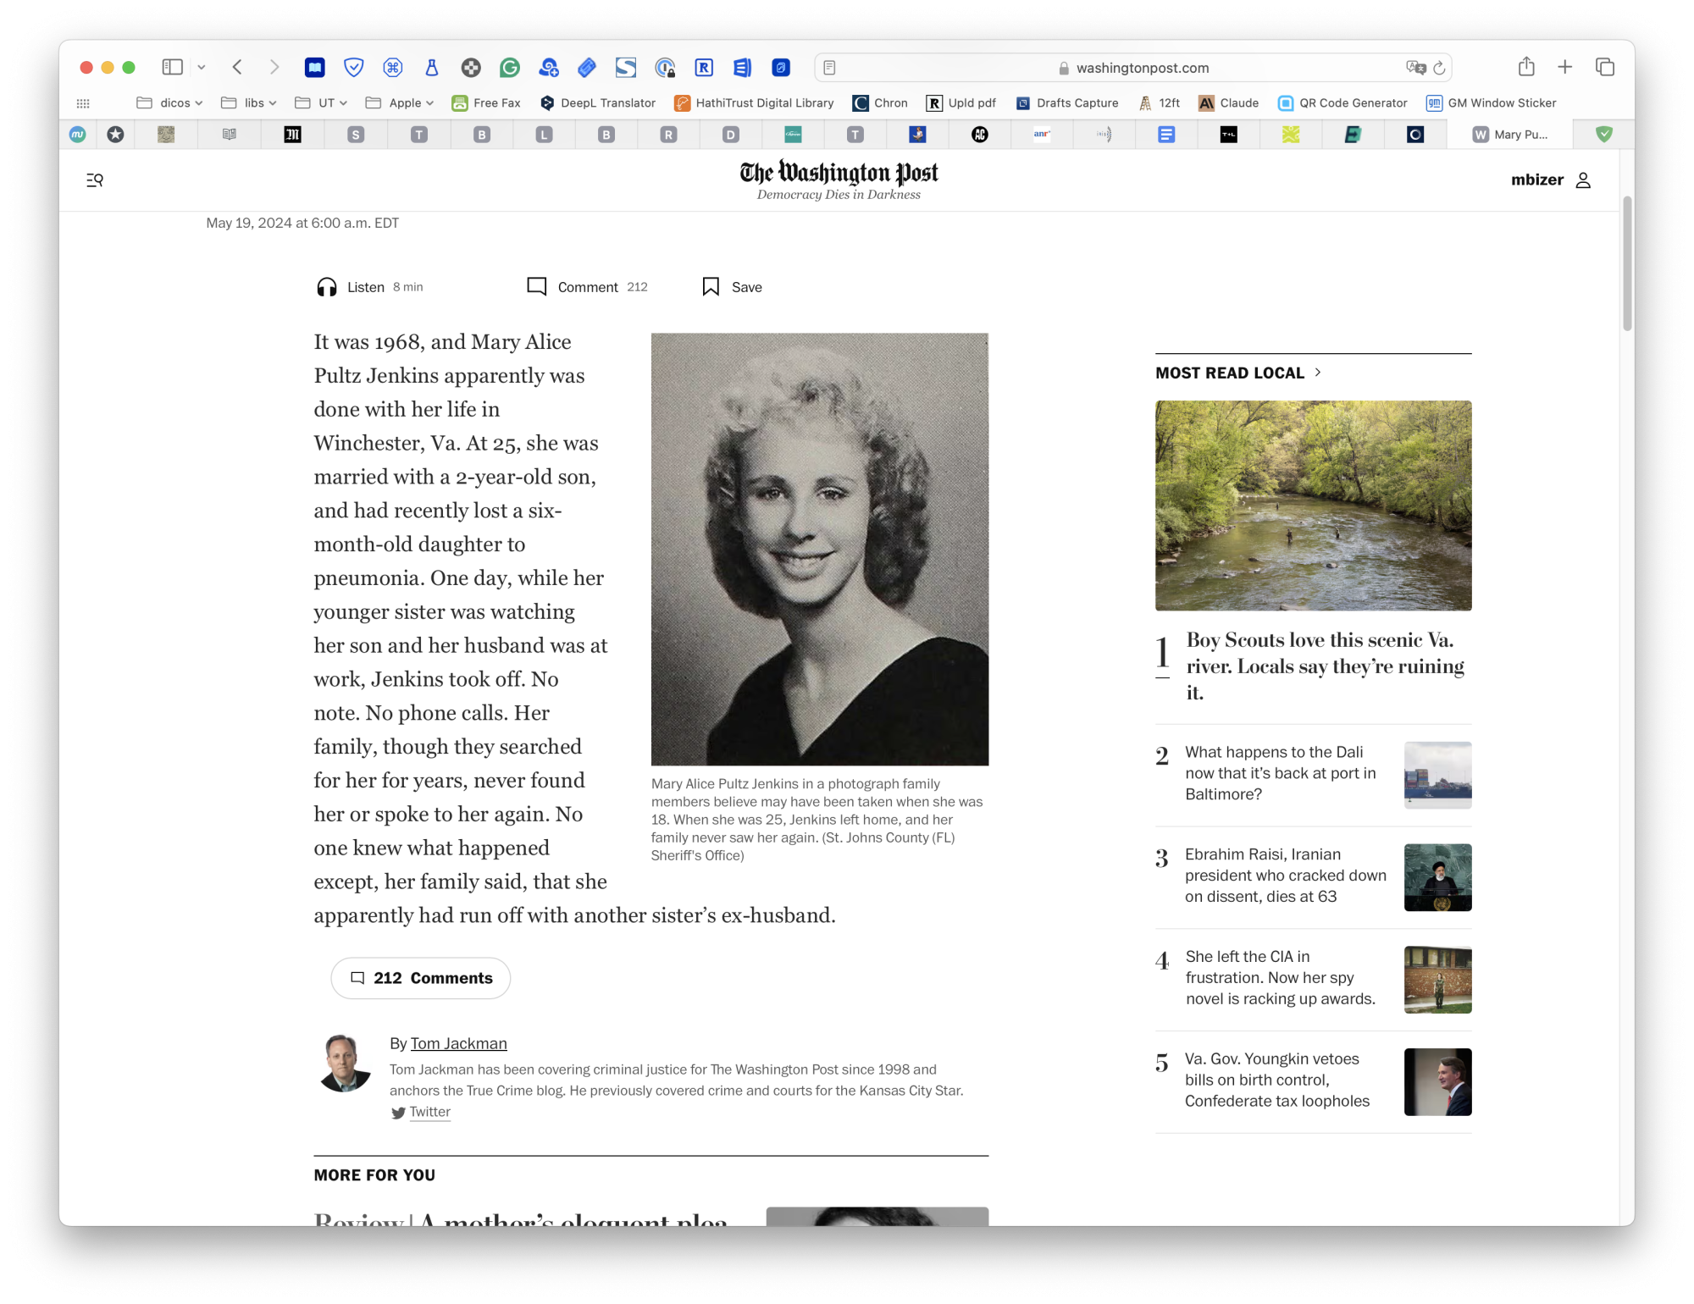Expand the UT bookmarks folder
Viewport: 1694px width, 1304px height.
coord(321,103)
